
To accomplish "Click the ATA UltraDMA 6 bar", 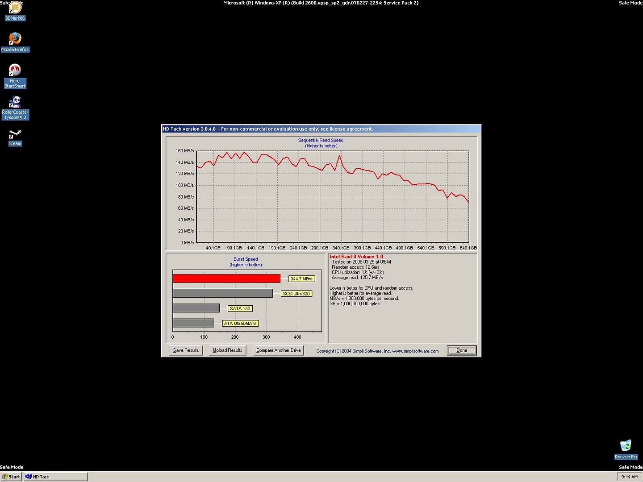I will coord(193,323).
